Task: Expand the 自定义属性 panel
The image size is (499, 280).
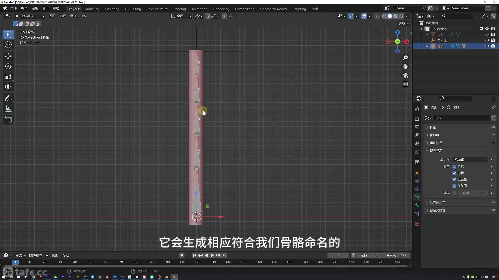Action: 460,210
